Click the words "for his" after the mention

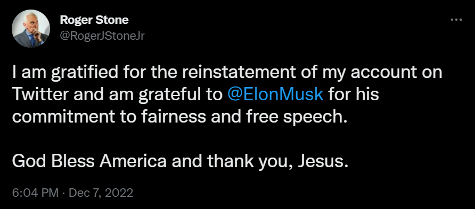click(x=353, y=94)
